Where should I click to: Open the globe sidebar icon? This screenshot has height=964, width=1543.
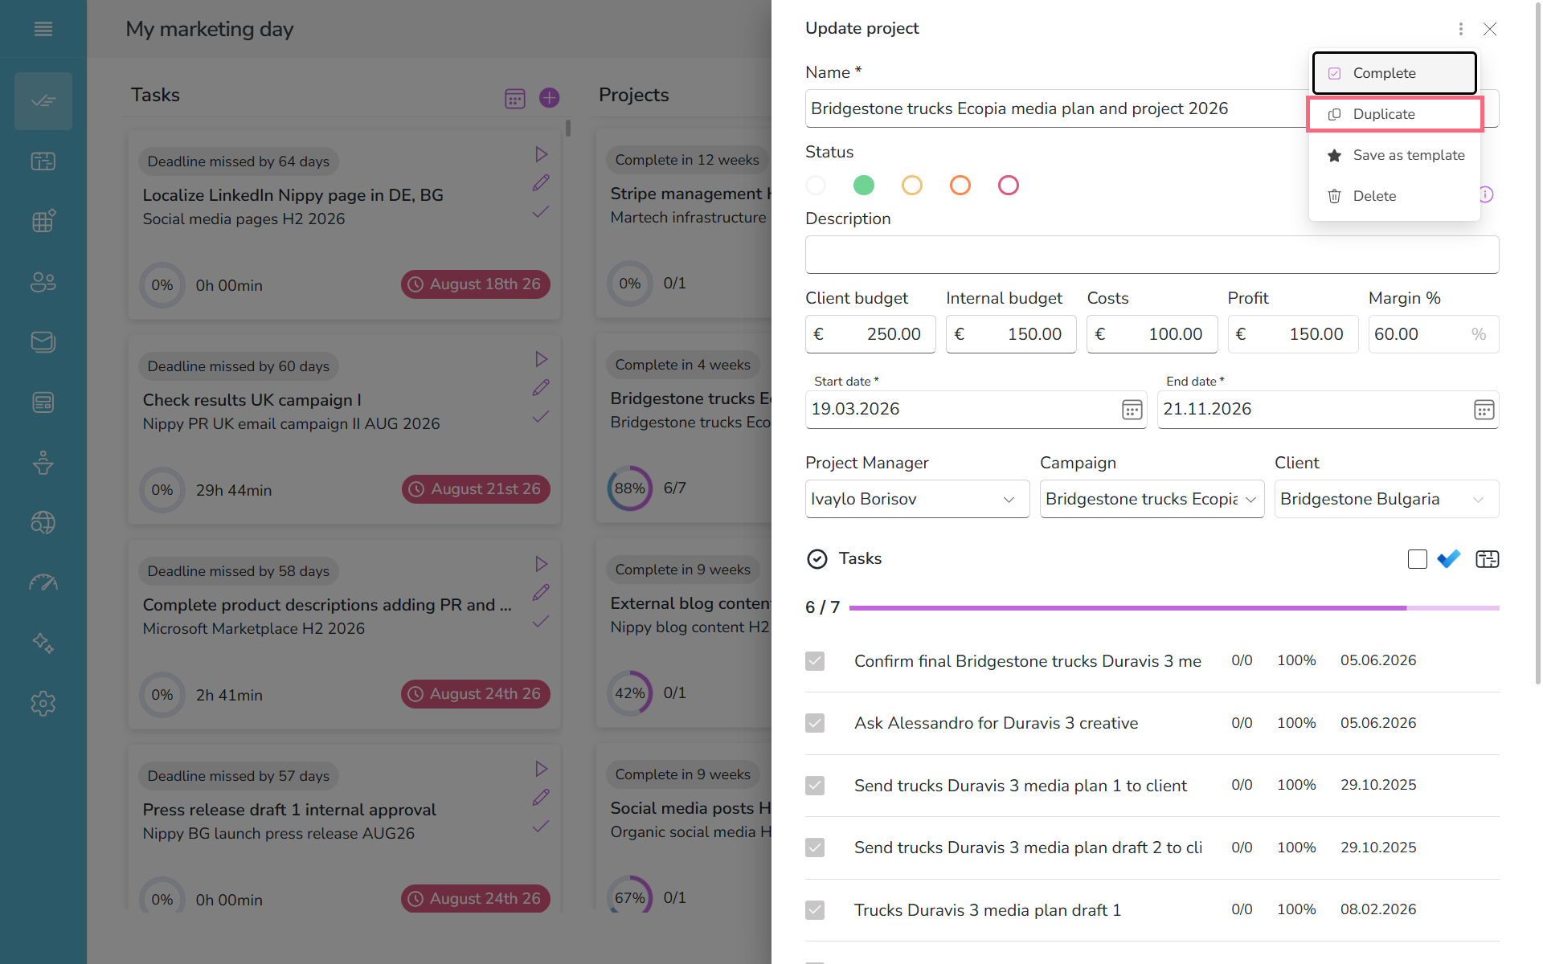pyautogui.click(x=43, y=523)
